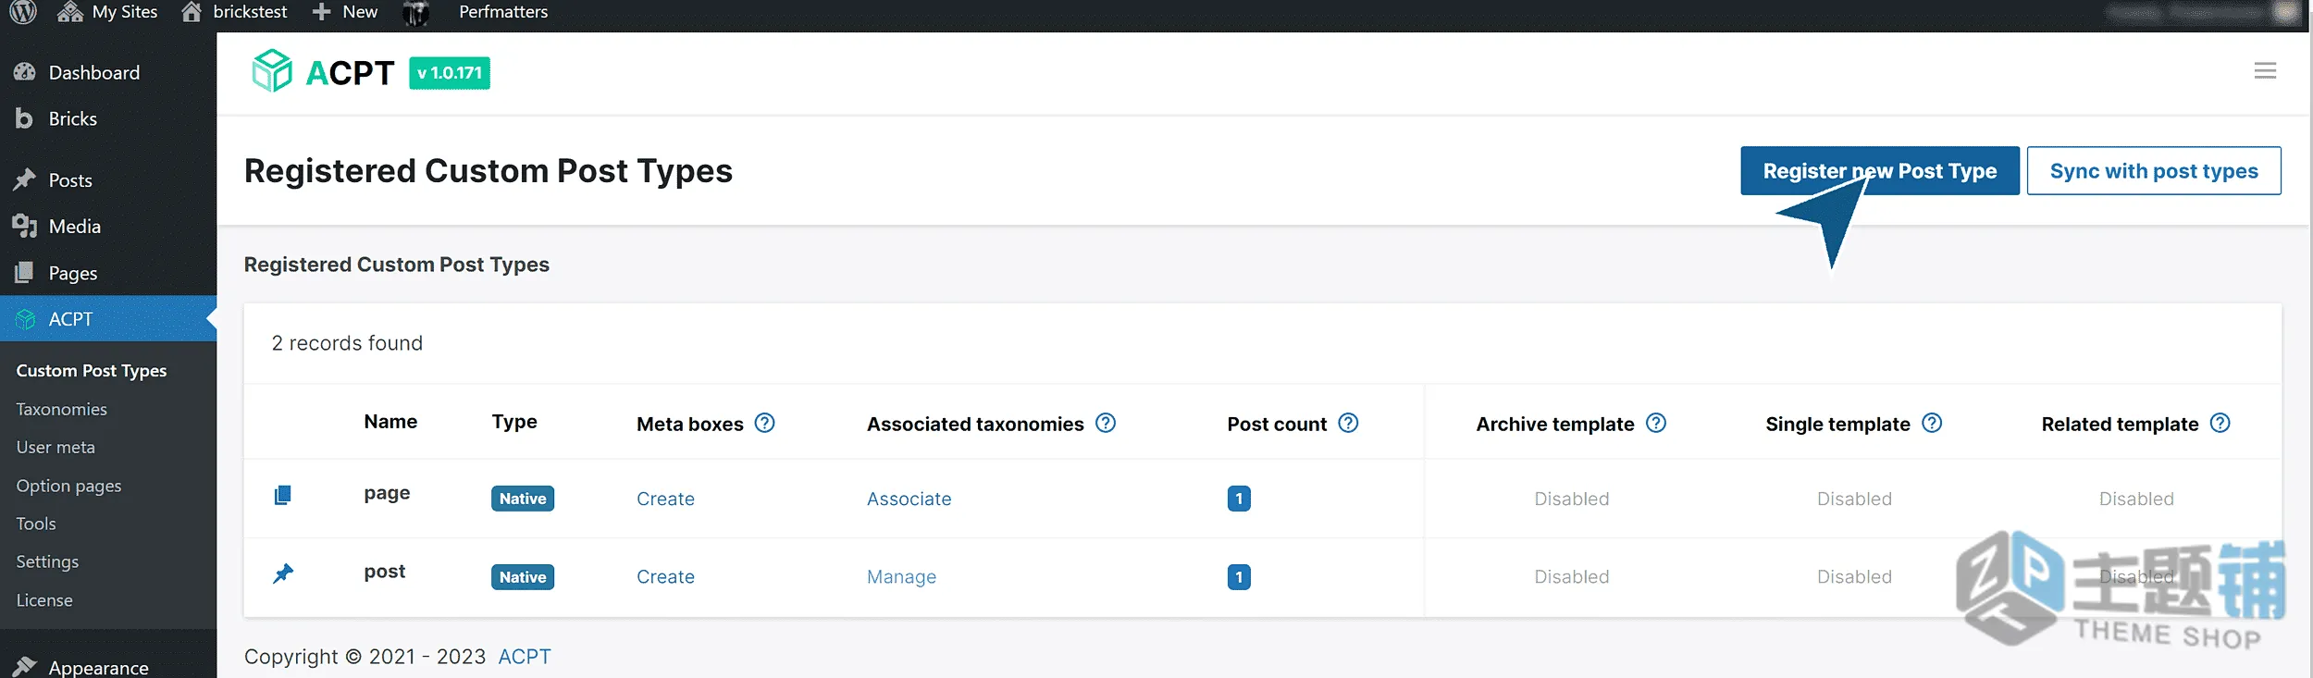Click the Name column header
The width and height of the screenshot is (2313, 678).
390,422
